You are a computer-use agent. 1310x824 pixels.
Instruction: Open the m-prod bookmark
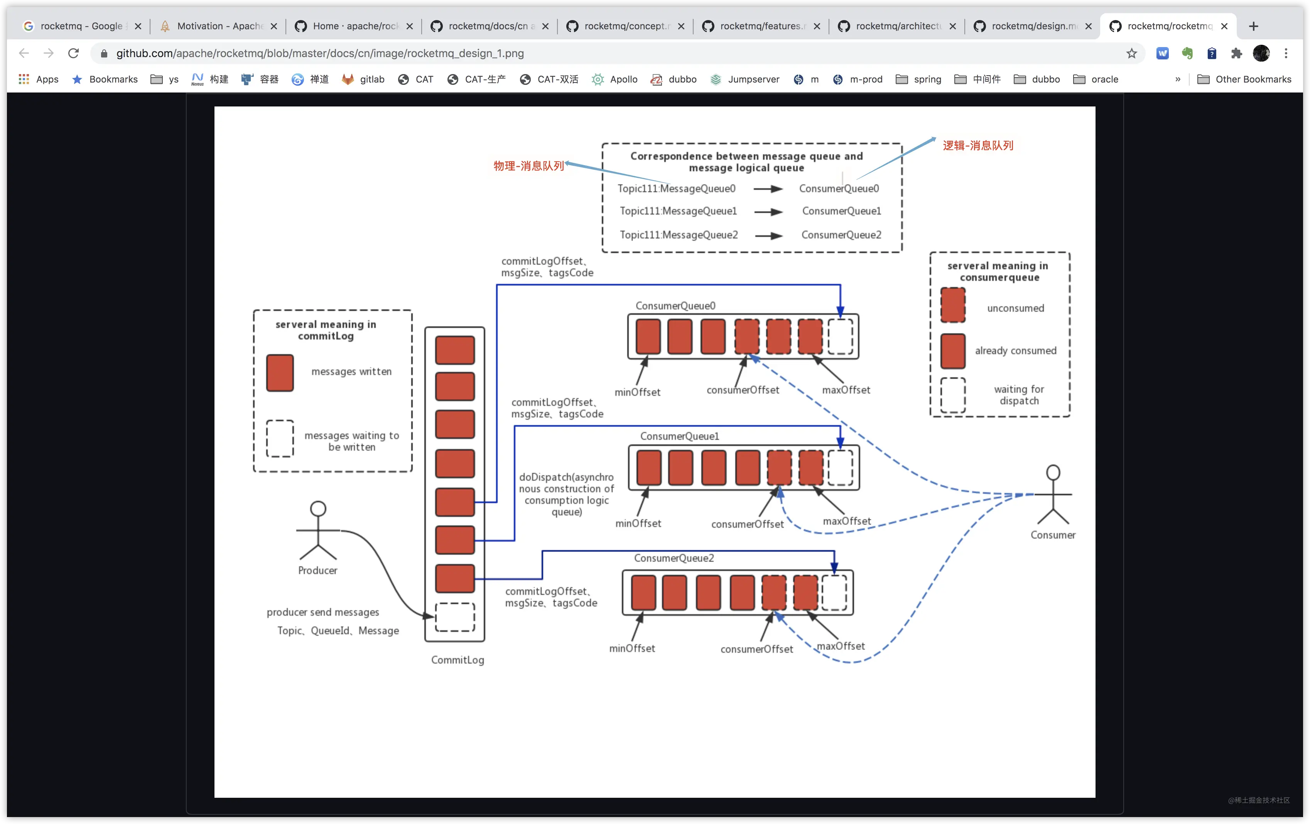pos(858,79)
